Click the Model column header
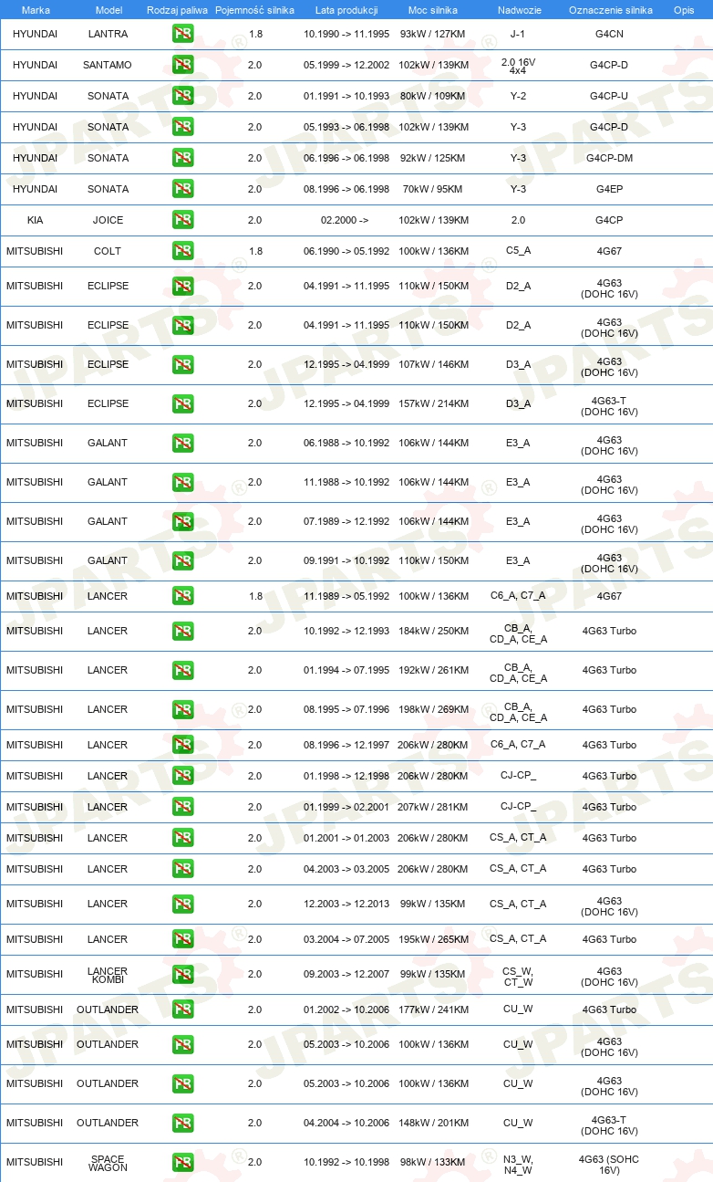 coord(108,10)
